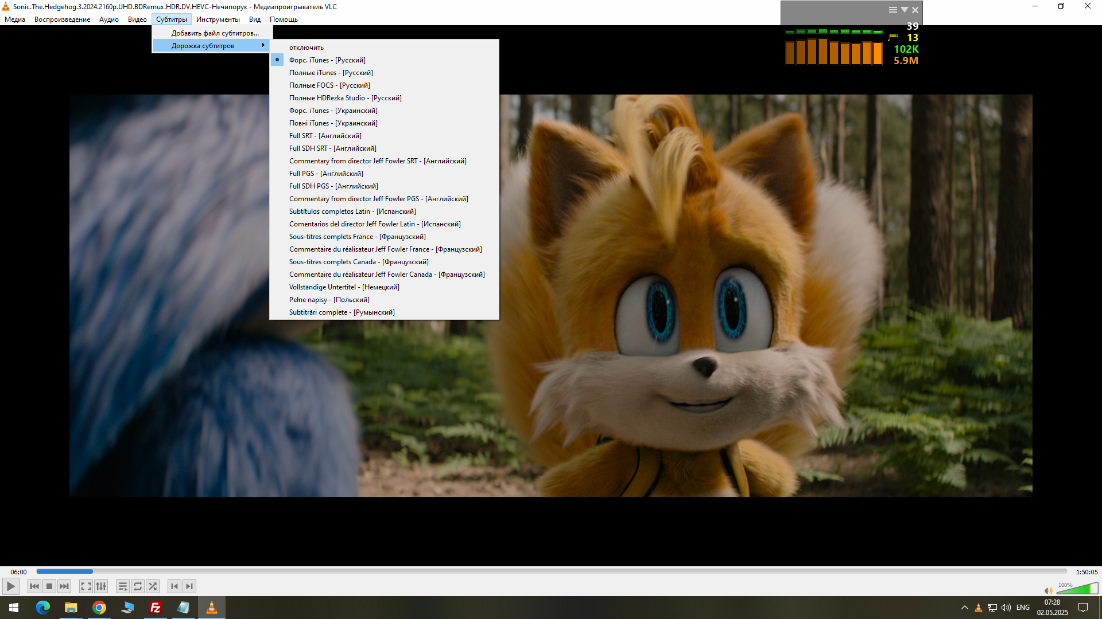Close the Субтитры menu

(172, 19)
